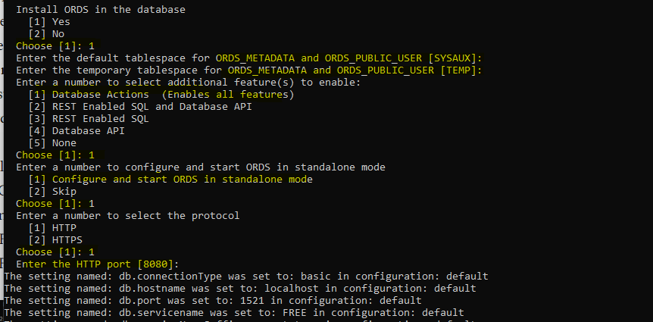Click the db.port 1521 setting line
The height and width of the screenshot is (322, 653).
click(x=213, y=301)
